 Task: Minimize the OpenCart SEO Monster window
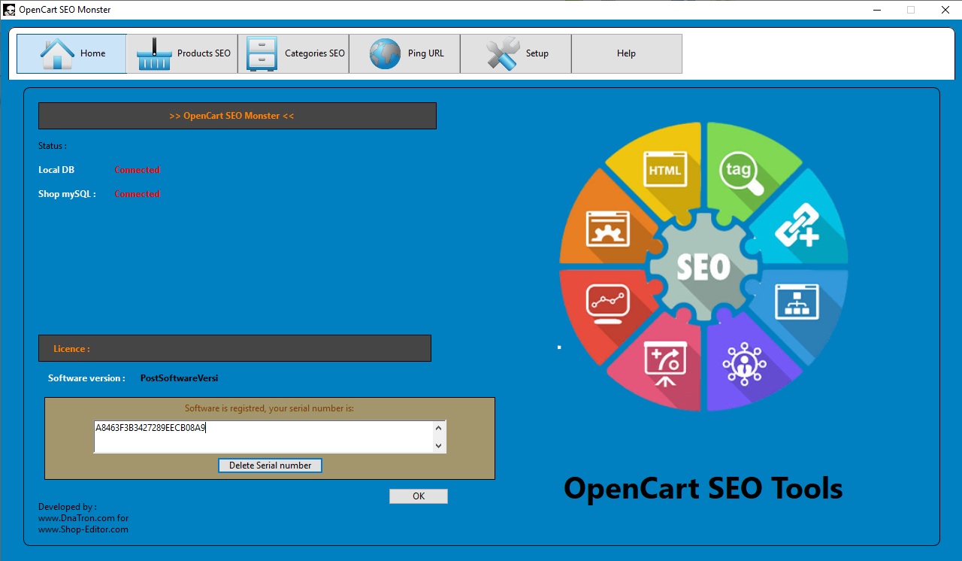point(877,10)
